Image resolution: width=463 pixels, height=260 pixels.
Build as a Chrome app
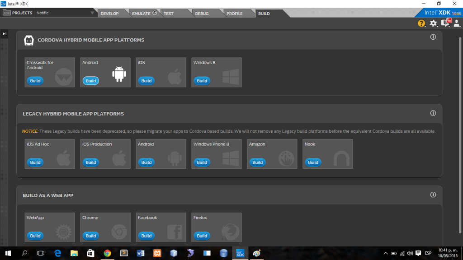pos(90,236)
